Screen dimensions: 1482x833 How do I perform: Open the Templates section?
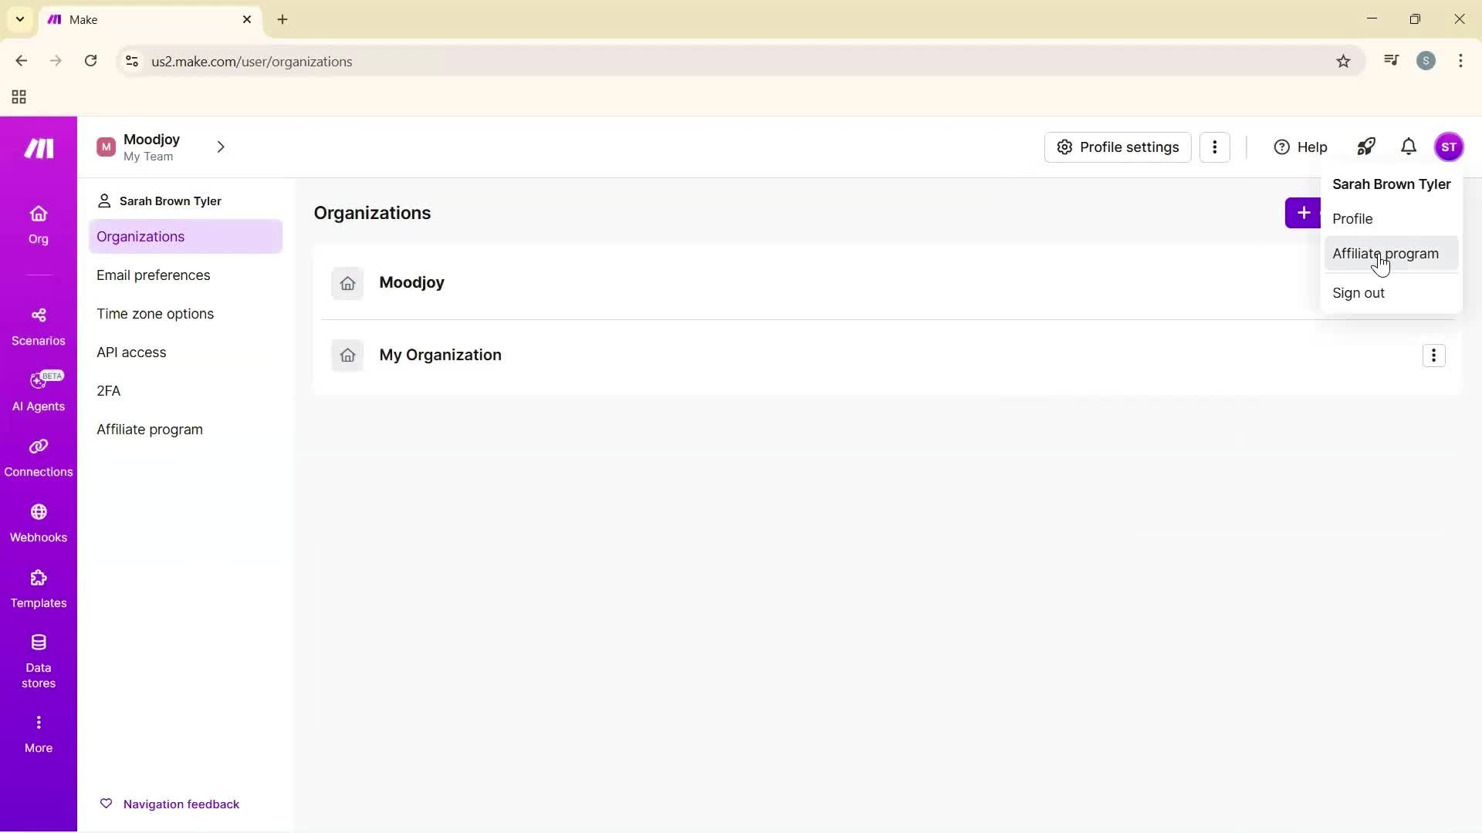tap(39, 588)
